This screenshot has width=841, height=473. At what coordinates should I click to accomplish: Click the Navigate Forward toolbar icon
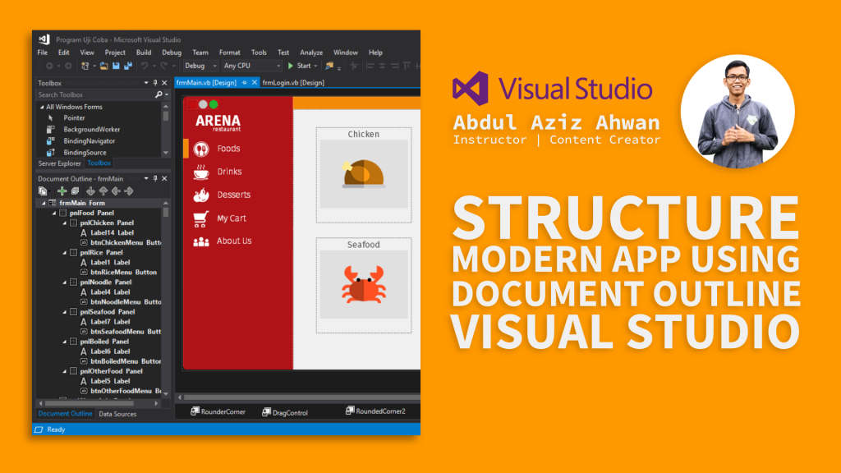(x=68, y=66)
